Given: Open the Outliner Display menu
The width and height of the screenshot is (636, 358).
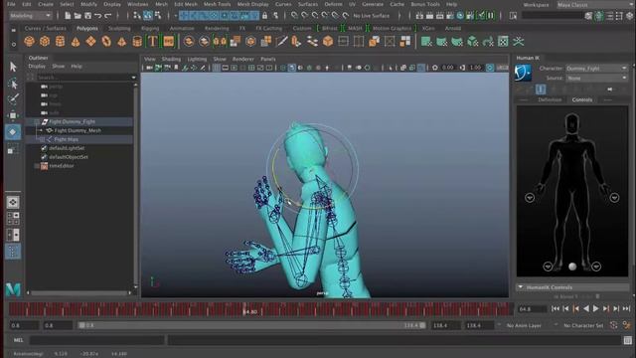Looking at the screenshot, I should pyautogui.click(x=37, y=67).
